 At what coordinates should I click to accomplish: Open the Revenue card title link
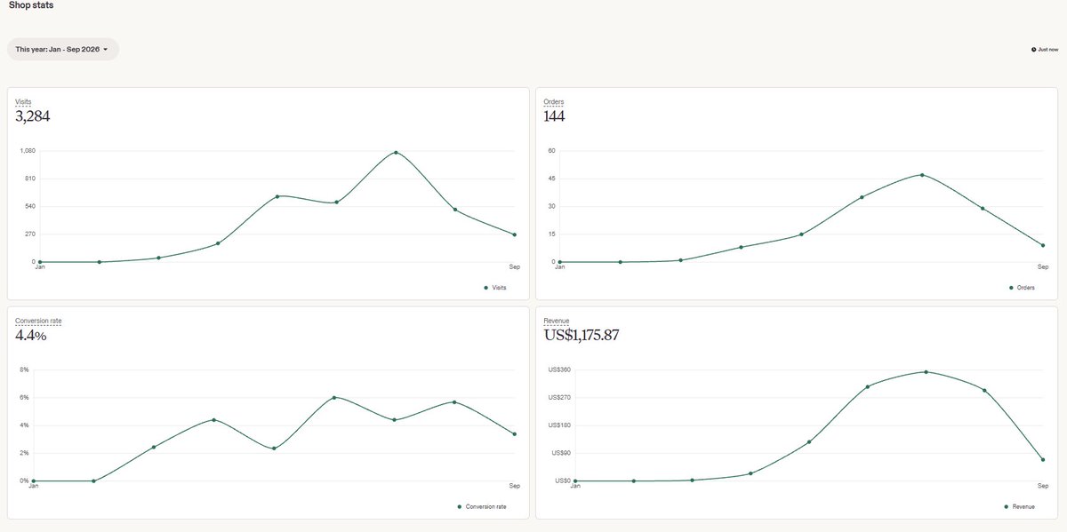[557, 321]
